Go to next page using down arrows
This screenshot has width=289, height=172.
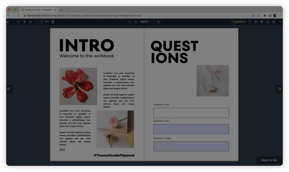[x=30, y=22]
